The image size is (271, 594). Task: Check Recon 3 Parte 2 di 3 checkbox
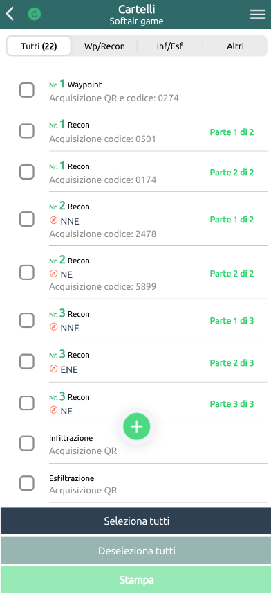[27, 361]
